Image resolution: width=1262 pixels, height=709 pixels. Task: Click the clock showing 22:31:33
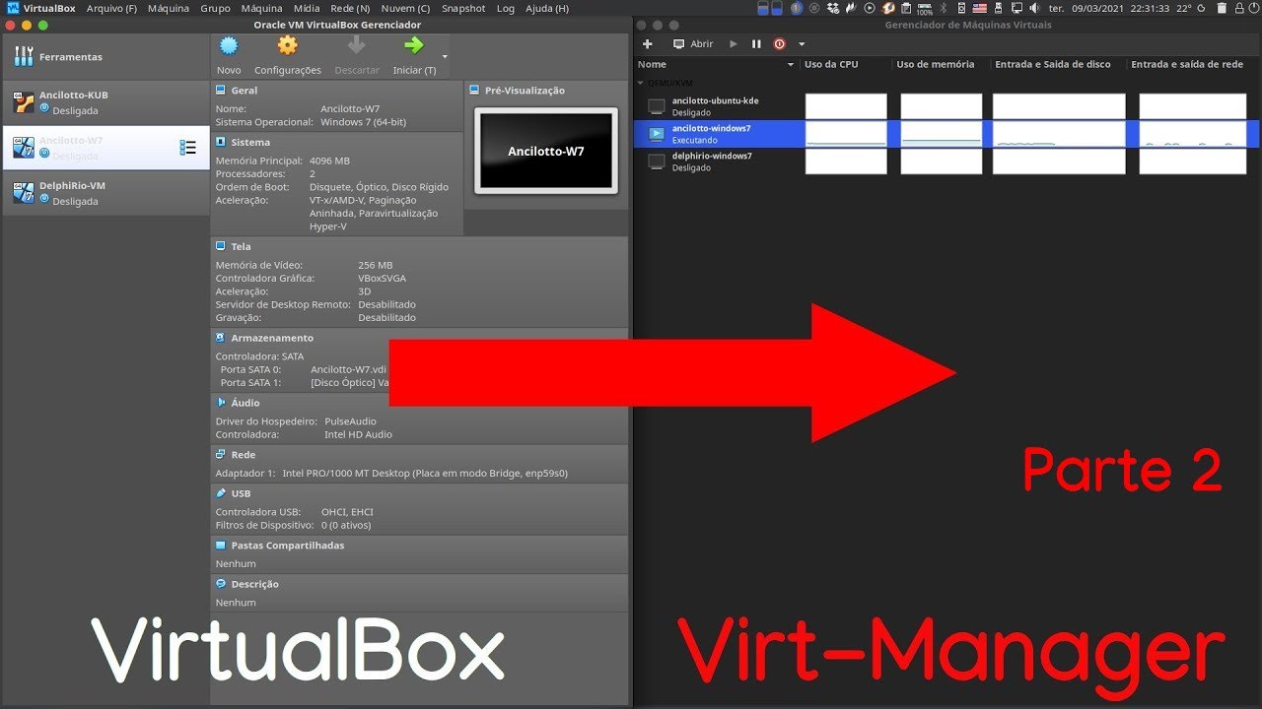tap(1150, 8)
